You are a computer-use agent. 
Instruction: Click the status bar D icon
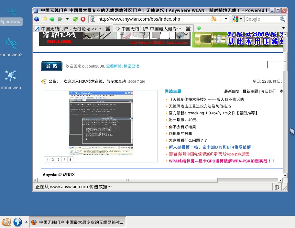pyautogui.click(x=277, y=187)
